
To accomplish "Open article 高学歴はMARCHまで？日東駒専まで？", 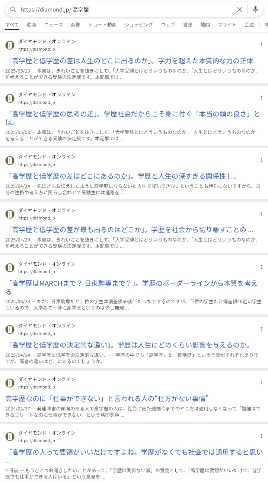I will coord(131,287).
